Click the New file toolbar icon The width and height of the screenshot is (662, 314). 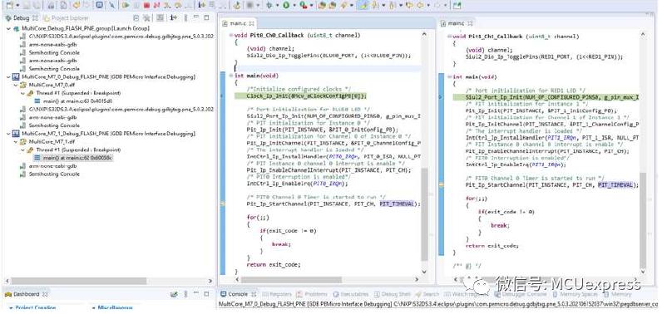tap(9, 6)
